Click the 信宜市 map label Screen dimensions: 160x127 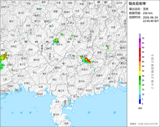pyautogui.click(x=84, y=69)
